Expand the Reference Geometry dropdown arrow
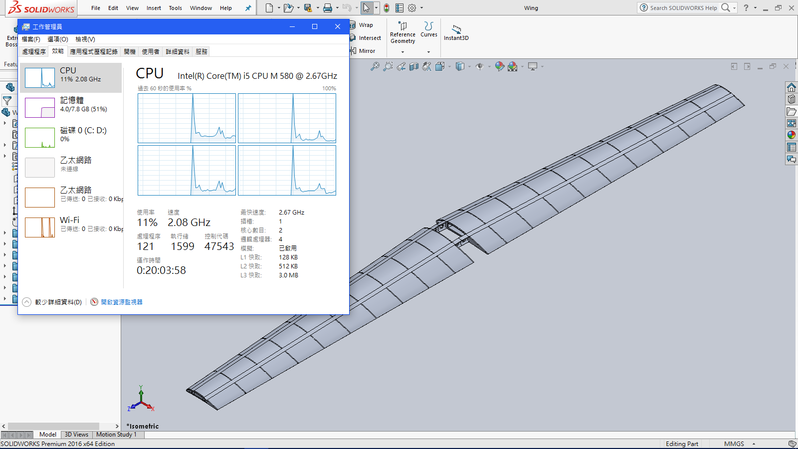The height and width of the screenshot is (449, 798). [x=403, y=52]
